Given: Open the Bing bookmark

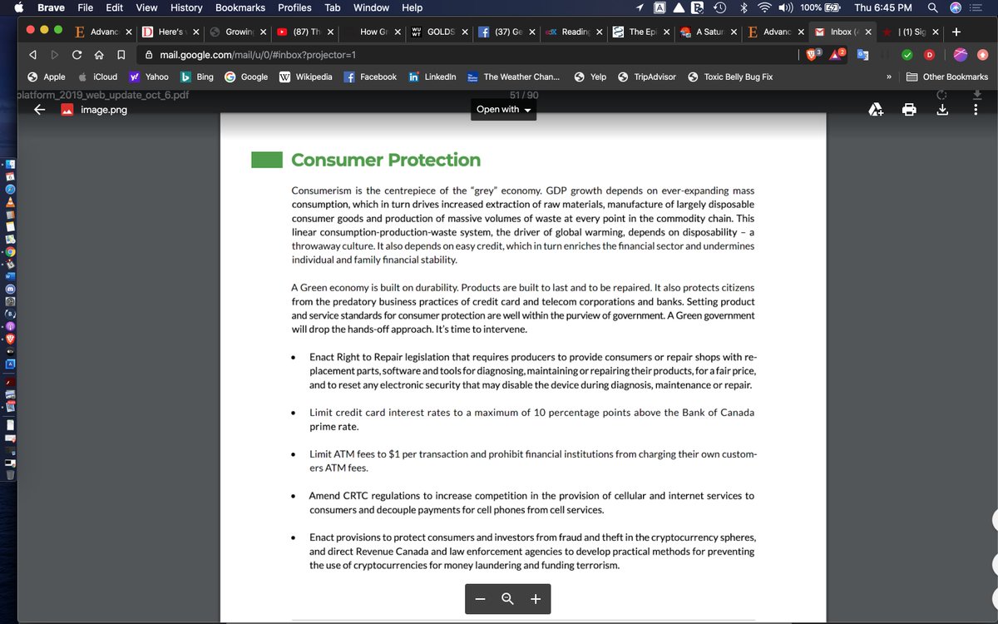Looking at the screenshot, I should pos(196,77).
